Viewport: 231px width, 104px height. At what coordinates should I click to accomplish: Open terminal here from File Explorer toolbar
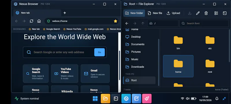click(x=225, y=13)
